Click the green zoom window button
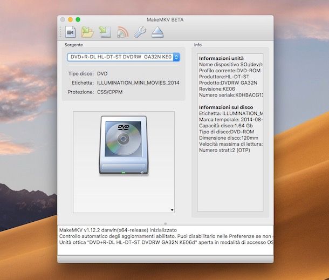Screen dimensions: 329x280 pyautogui.click(x=78, y=19)
